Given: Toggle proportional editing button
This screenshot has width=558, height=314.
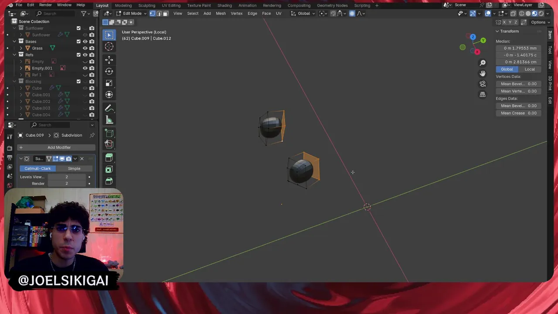Looking at the screenshot, I should (352, 14).
